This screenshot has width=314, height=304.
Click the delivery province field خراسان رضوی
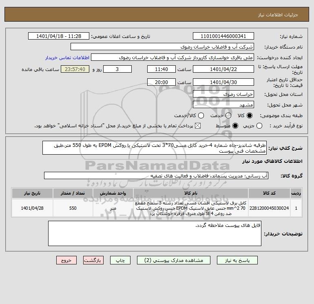click(x=223, y=94)
